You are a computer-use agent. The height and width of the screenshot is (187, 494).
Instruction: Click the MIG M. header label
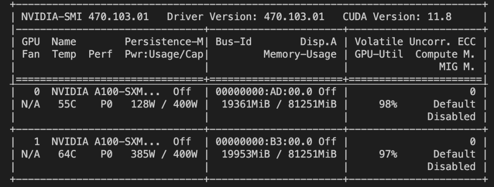coord(456,67)
